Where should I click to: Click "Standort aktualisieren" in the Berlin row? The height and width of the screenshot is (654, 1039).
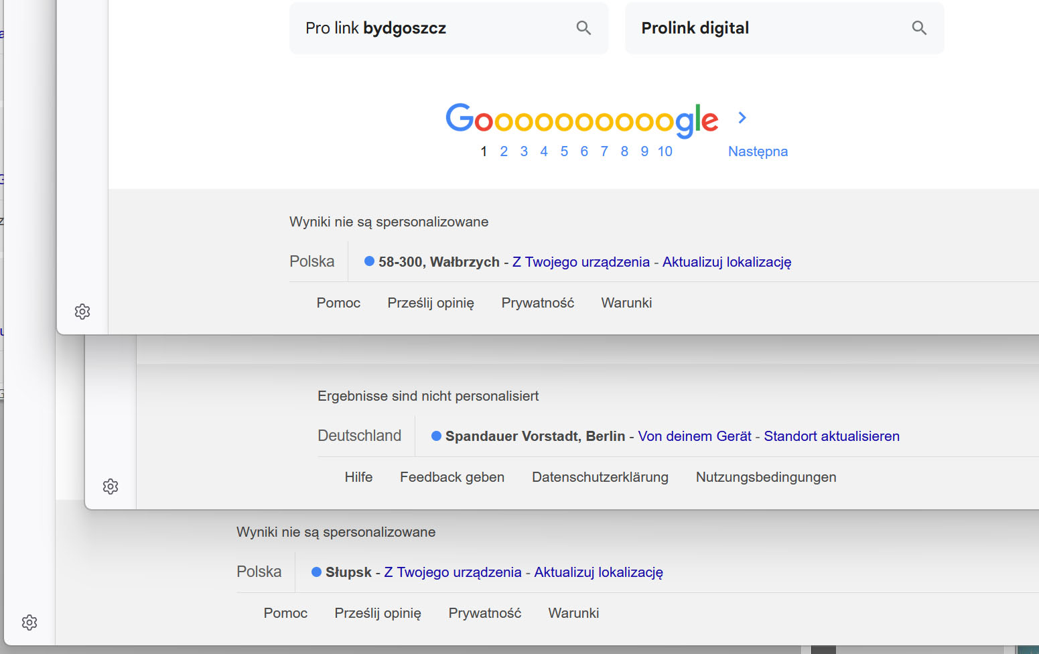point(832,436)
